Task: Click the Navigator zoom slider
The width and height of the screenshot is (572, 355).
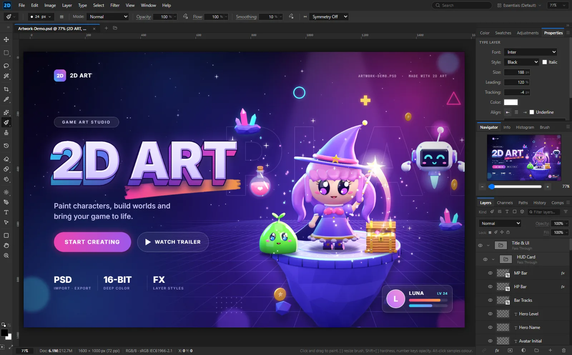Action: pos(515,187)
